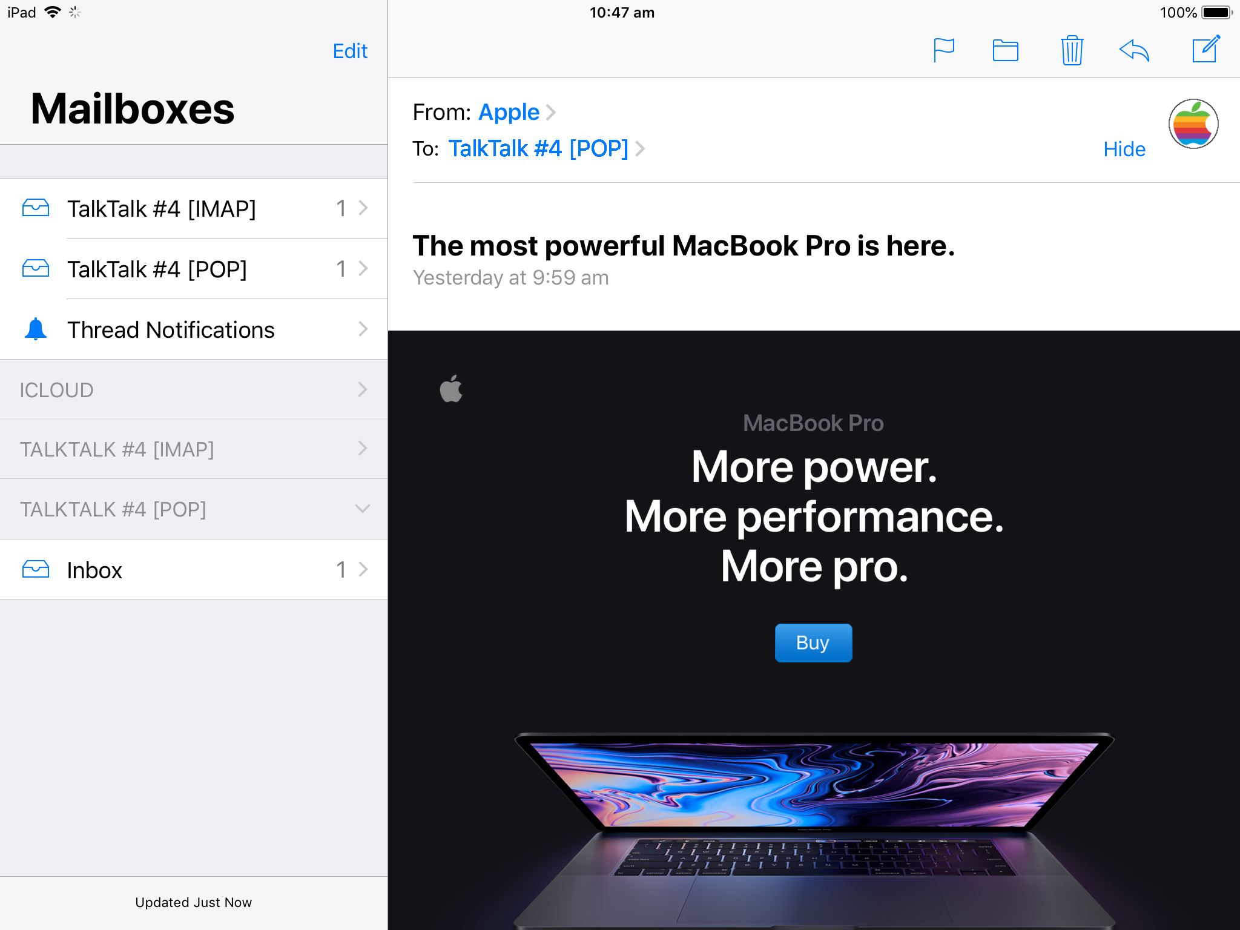Tap the rainbow Apple sender avatar
Screen dimensions: 1240x930
[x=1193, y=124]
